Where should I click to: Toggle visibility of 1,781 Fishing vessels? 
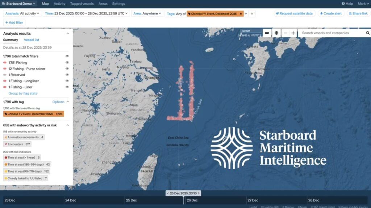(x=67, y=62)
